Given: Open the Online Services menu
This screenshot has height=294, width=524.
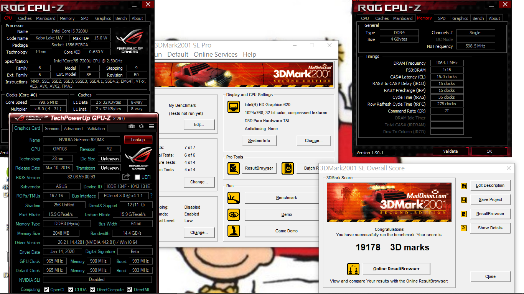Looking at the screenshot, I should click(x=215, y=54).
